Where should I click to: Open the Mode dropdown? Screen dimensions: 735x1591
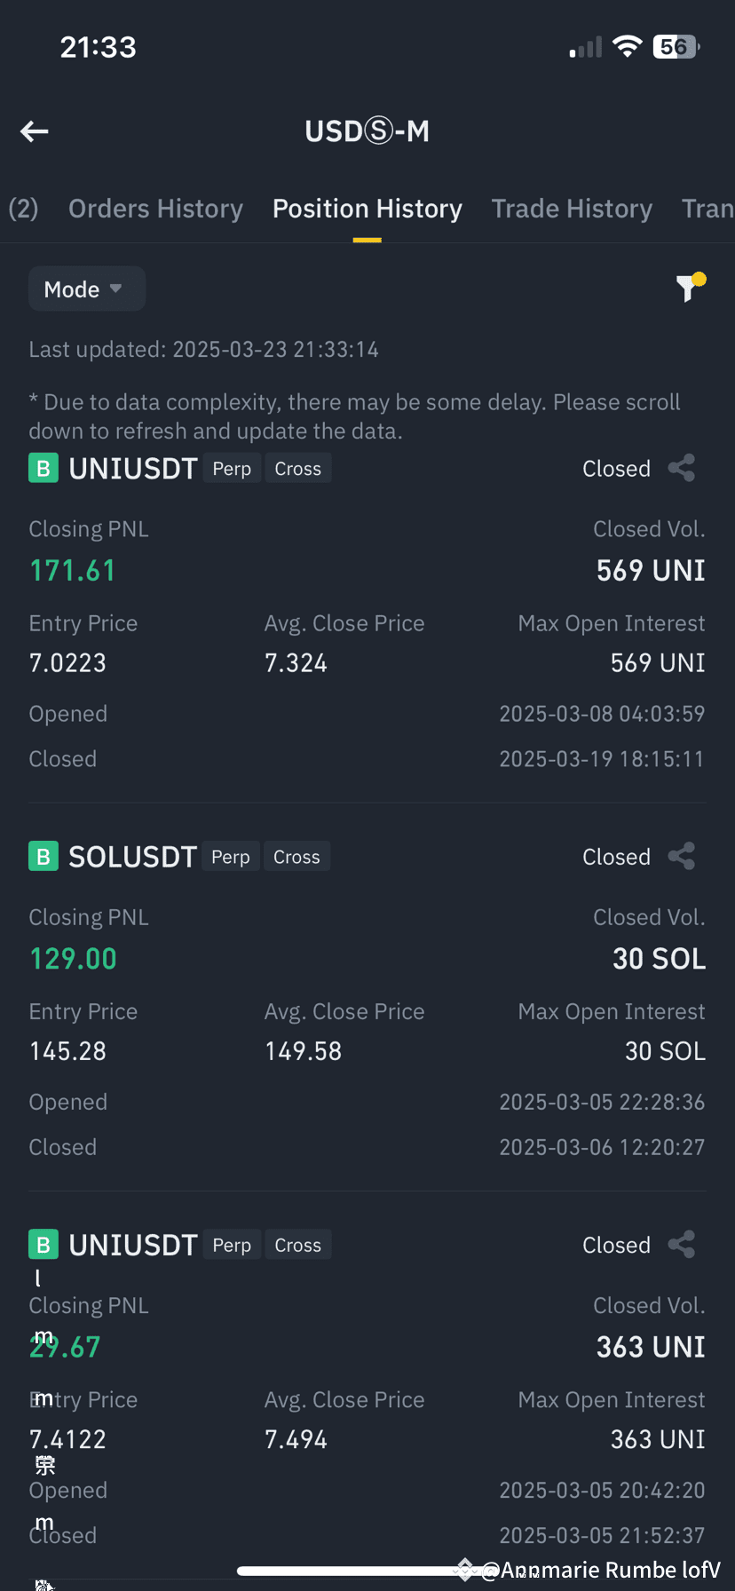(87, 289)
